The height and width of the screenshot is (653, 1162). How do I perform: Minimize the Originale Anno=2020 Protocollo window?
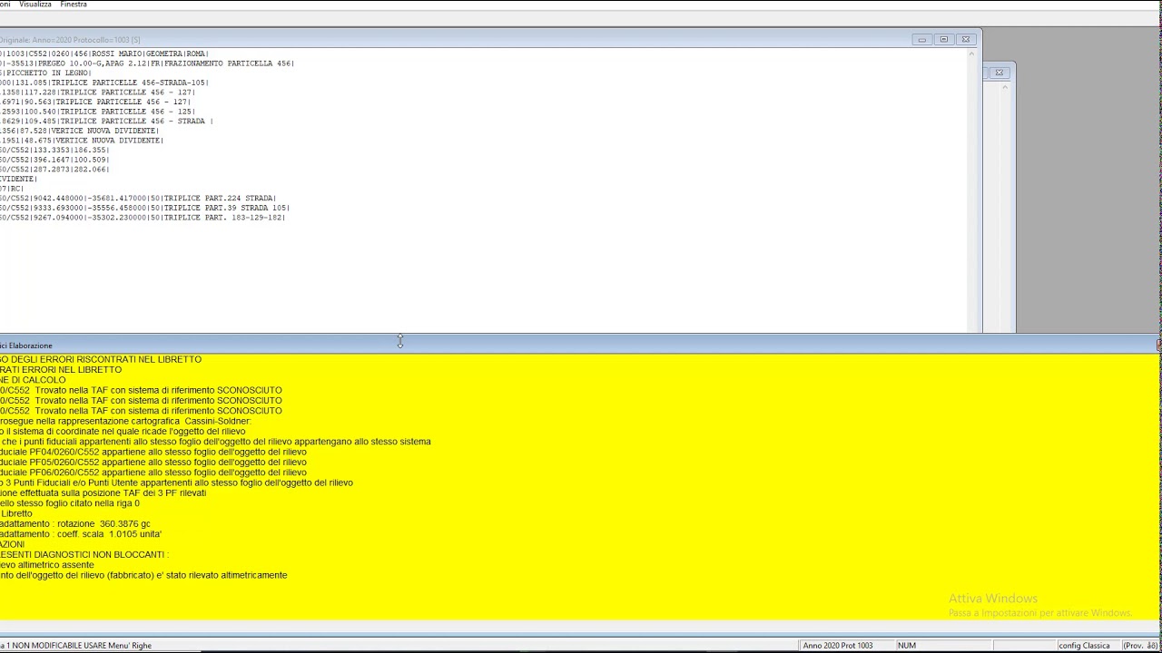(x=921, y=40)
